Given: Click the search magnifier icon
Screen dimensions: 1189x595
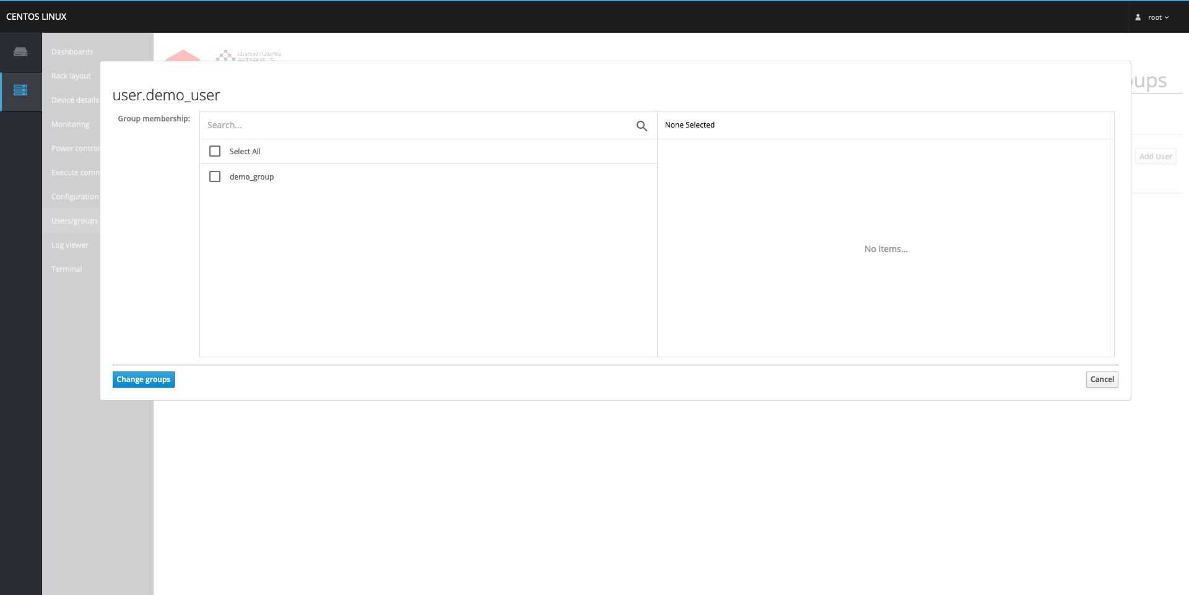Looking at the screenshot, I should click(x=642, y=126).
